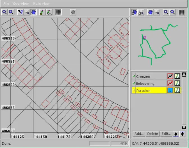Image resolution: width=189 pixels, height=148 pixels.
Task: Click the 41K memory status field
Action: pyautogui.click(x=120, y=144)
